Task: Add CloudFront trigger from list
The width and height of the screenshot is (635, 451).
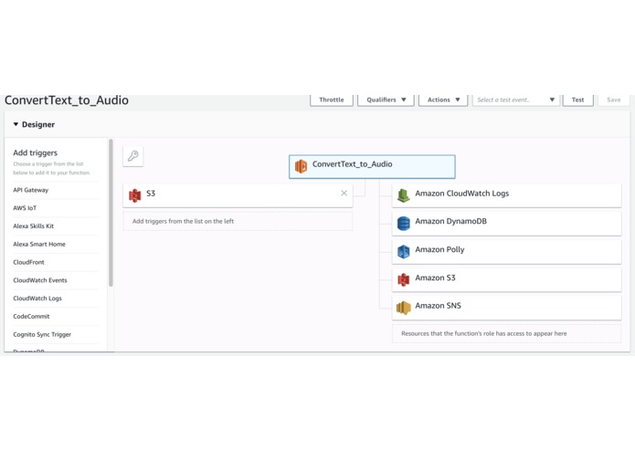Action: [x=28, y=262]
